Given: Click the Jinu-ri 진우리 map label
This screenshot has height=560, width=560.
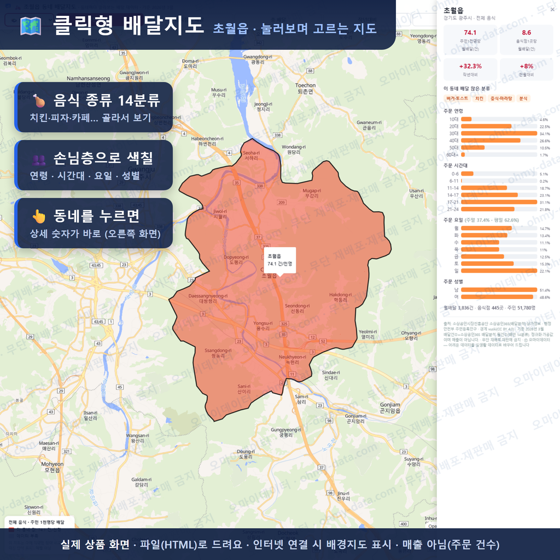Looking at the screenshot, I should 343,495.
